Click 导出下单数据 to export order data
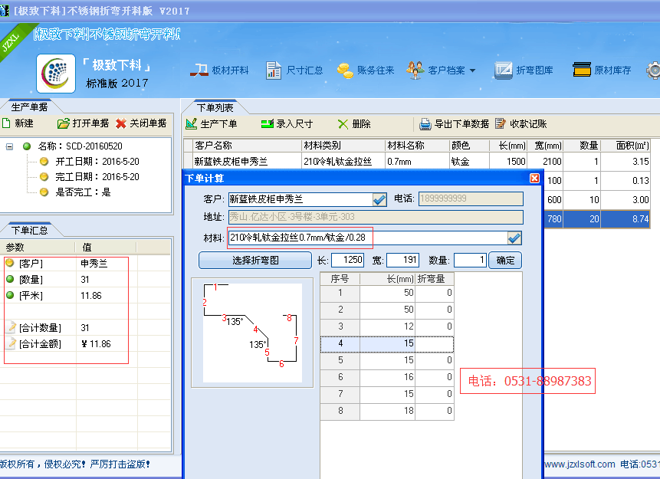Image resolution: width=660 pixels, height=479 pixels. [453, 124]
